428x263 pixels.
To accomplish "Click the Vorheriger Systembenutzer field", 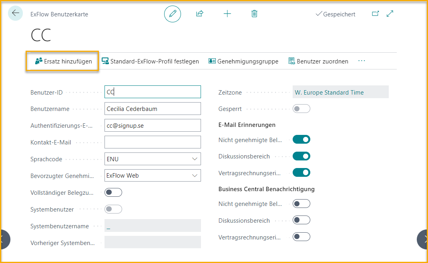I will pyautogui.click(x=153, y=242).
